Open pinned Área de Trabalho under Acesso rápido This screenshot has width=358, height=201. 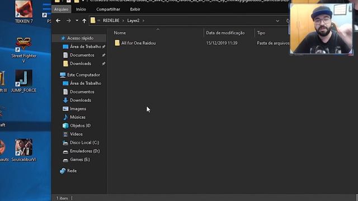click(86, 46)
